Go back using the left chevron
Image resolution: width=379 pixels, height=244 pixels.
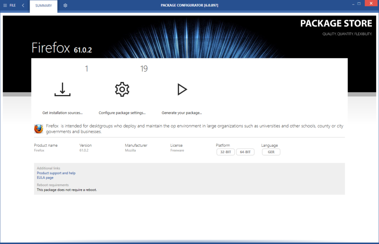(23, 5)
